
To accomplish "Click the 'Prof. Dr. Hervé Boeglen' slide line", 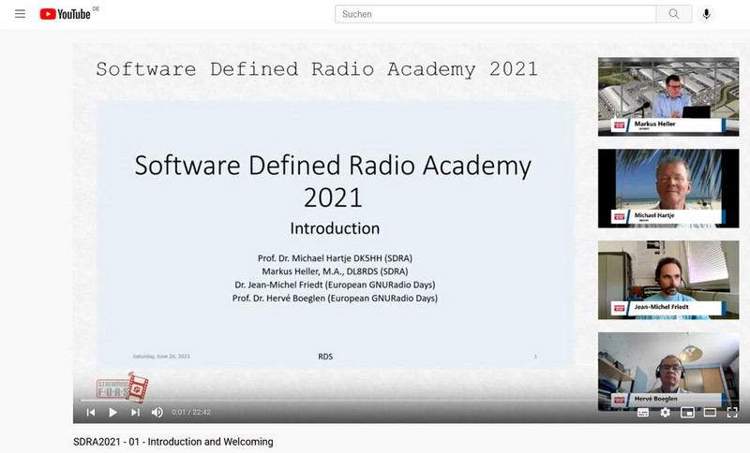I will coord(335,299).
